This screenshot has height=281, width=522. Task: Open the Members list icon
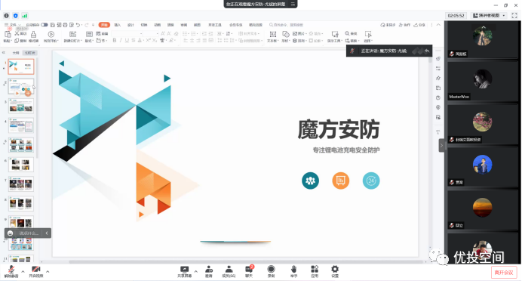click(x=229, y=272)
